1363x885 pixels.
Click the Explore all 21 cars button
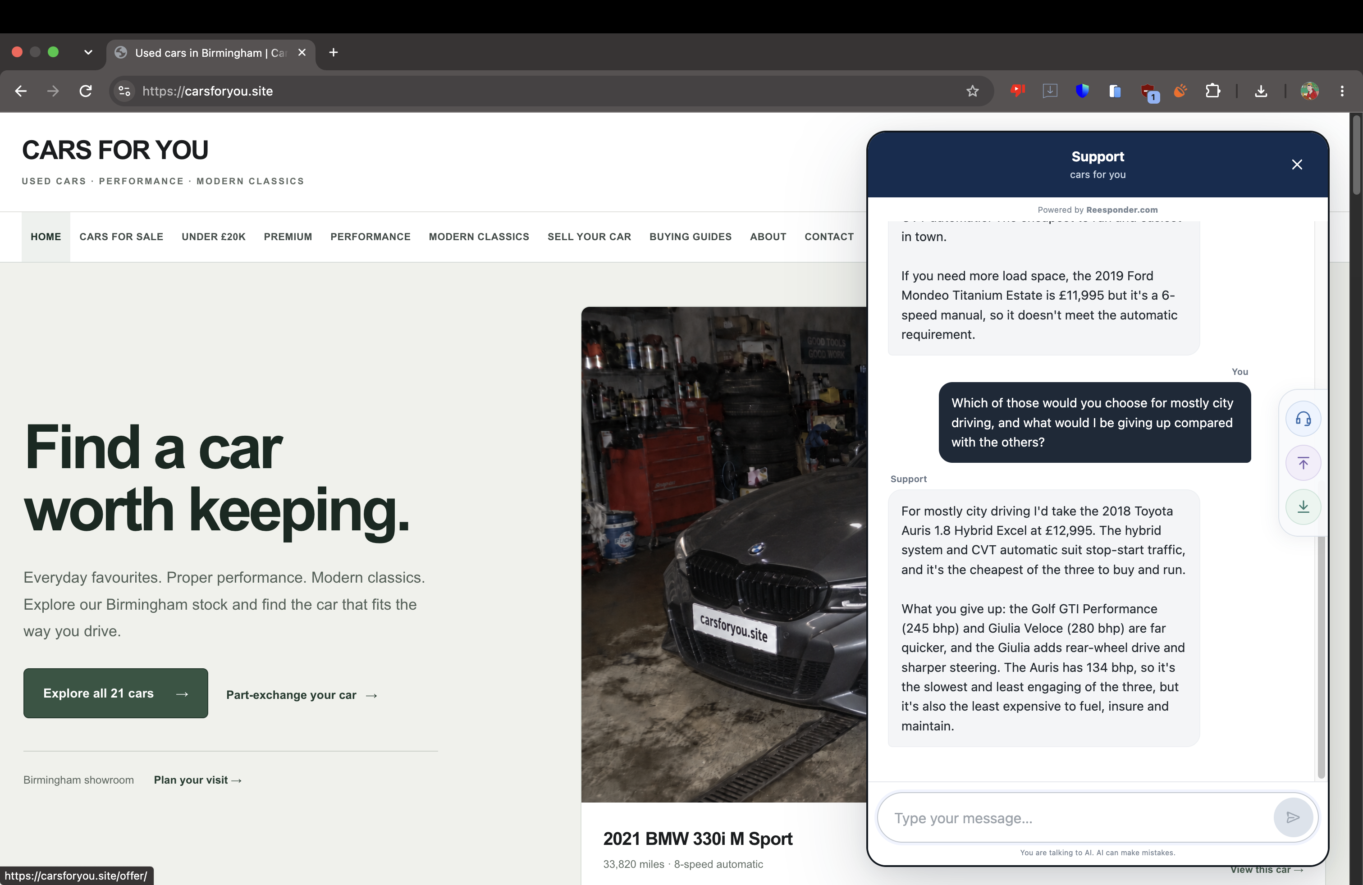click(x=116, y=693)
